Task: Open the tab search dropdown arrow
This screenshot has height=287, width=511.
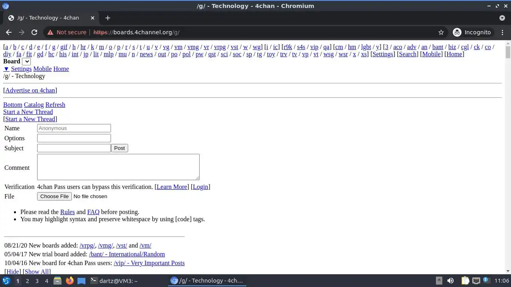Action: [502, 18]
